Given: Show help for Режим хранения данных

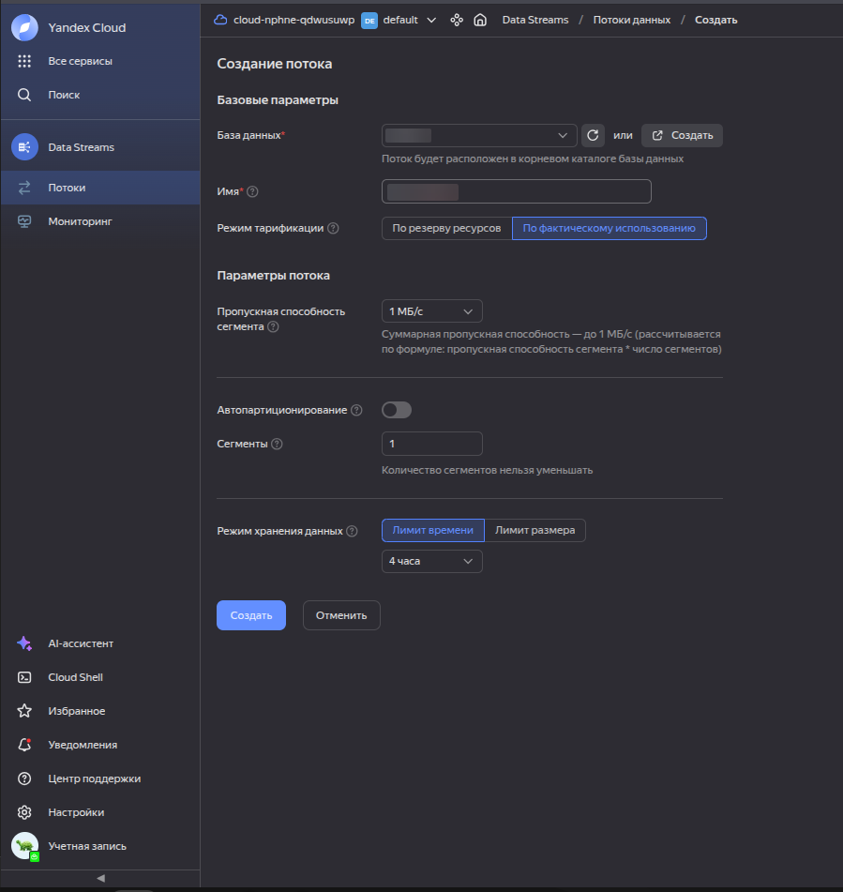Looking at the screenshot, I should tap(352, 531).
